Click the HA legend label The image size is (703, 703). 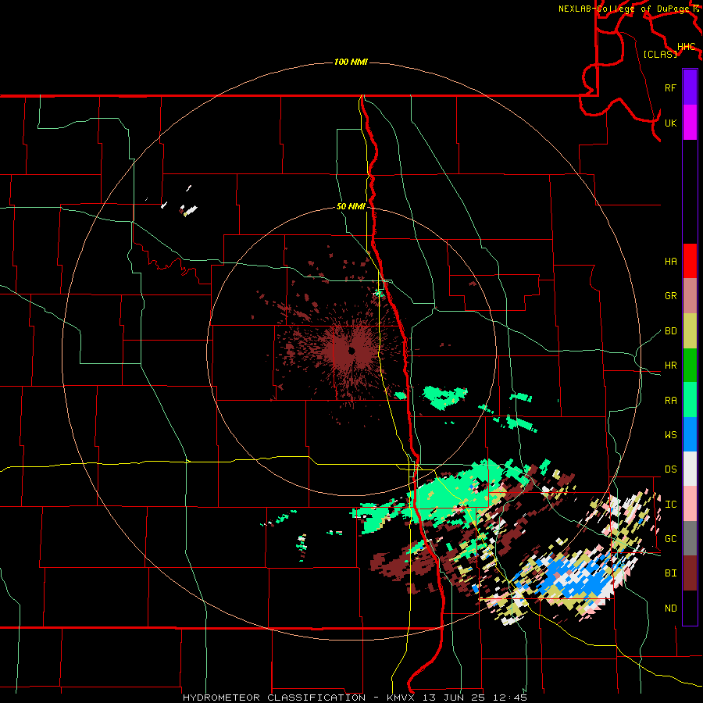670,262
